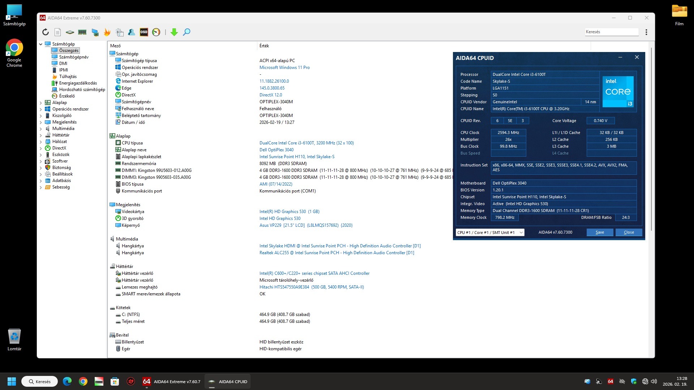Collapse the Számítógép tree node
Screen dimensions: 694x390
pyautogui.click(x=41, y=44)
